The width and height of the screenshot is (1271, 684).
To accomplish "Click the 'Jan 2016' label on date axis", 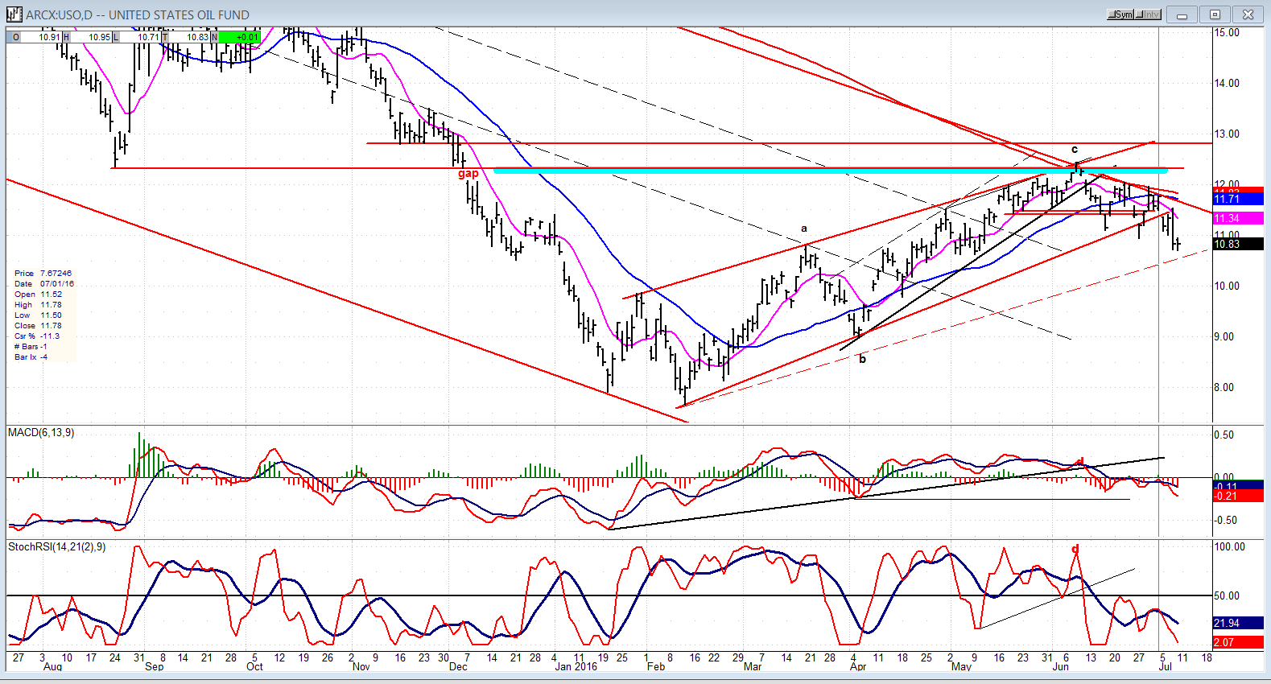I will click(576, 667).
